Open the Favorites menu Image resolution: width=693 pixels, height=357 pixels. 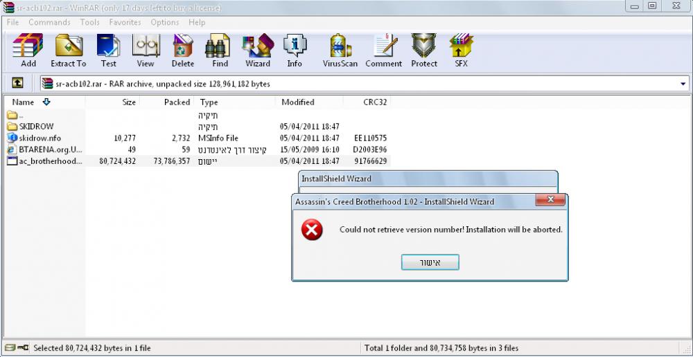(x=125, y=22)
